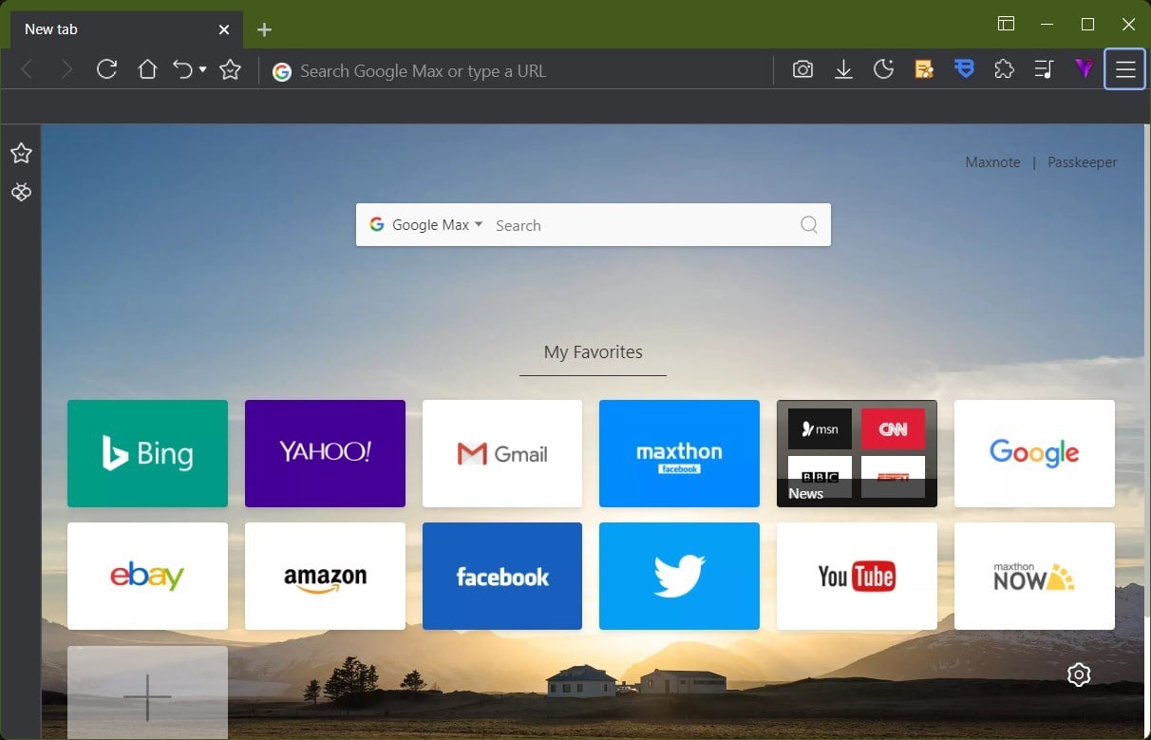Open the Passkeeper link
This screenshot has width=1151, height=740.
(1082, 162)
